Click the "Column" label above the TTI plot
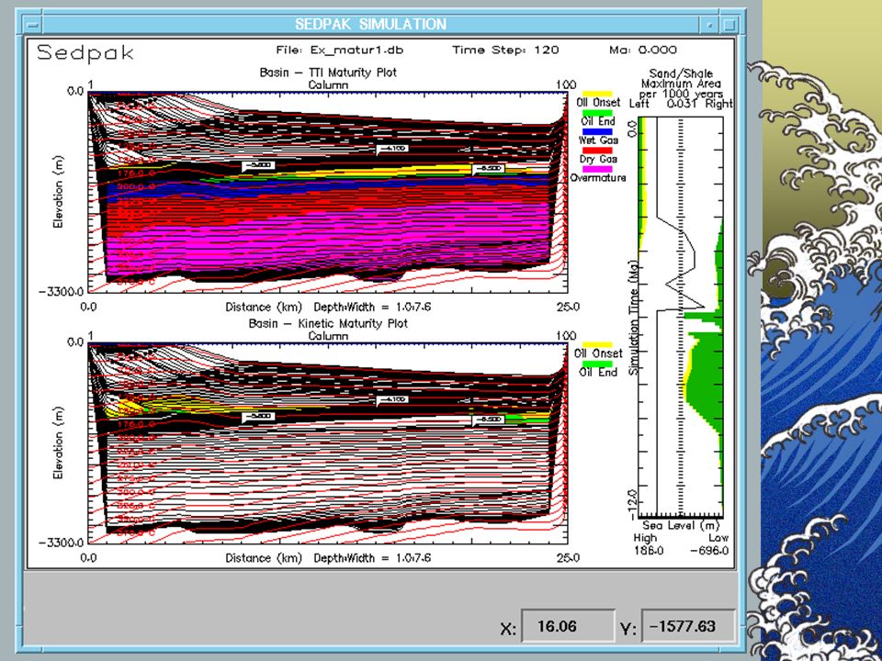Screen dimensions: 882x661 (329, 84)
